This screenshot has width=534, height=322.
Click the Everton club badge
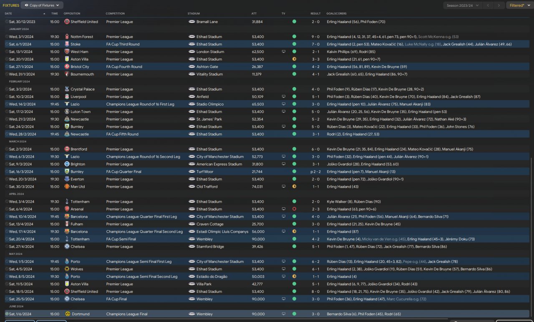pos(67,179)
